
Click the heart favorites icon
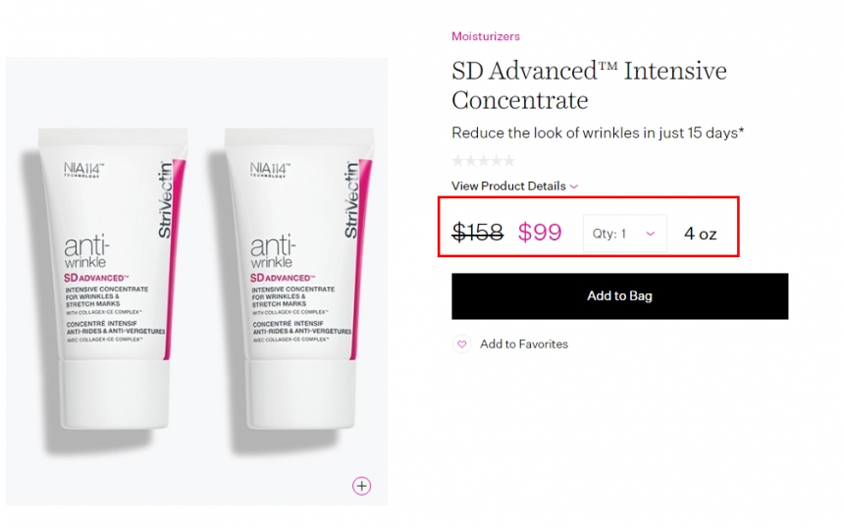coord(462,343)
